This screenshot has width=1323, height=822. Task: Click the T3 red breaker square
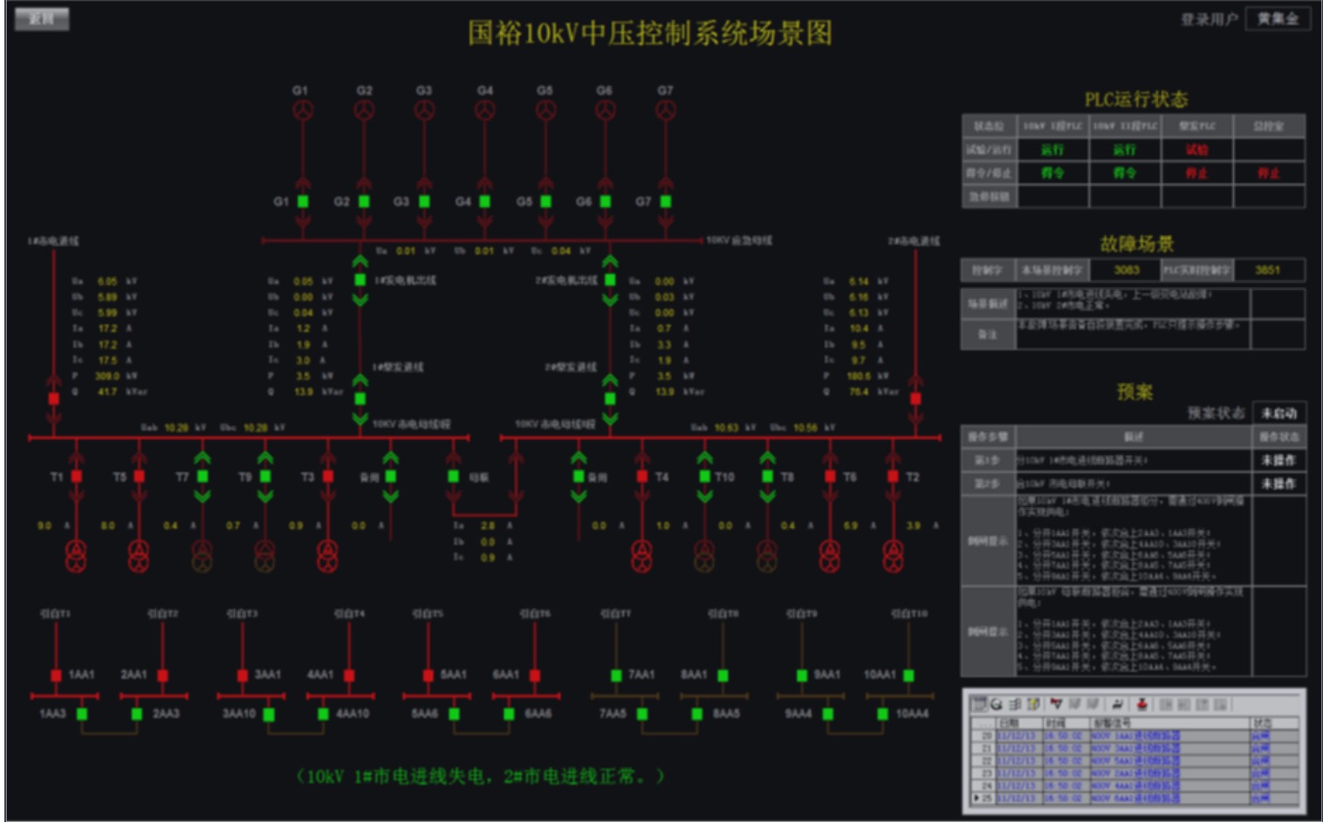click(x=328, y=476)
